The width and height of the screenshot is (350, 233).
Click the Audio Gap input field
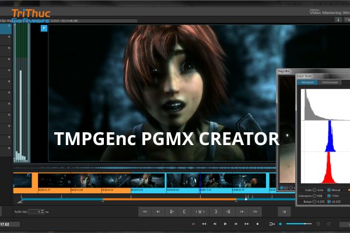34,211
